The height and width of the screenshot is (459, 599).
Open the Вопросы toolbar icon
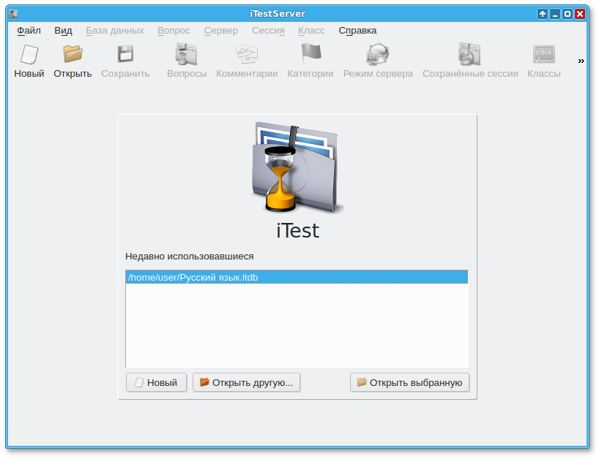tap(187, 54)
